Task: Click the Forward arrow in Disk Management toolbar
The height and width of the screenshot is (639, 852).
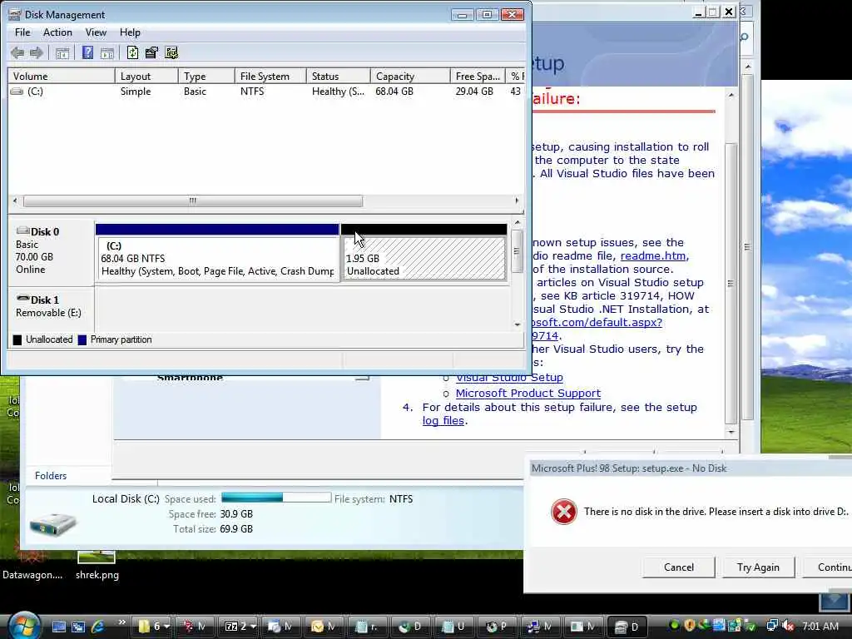Action: click(x=37, y=52)
